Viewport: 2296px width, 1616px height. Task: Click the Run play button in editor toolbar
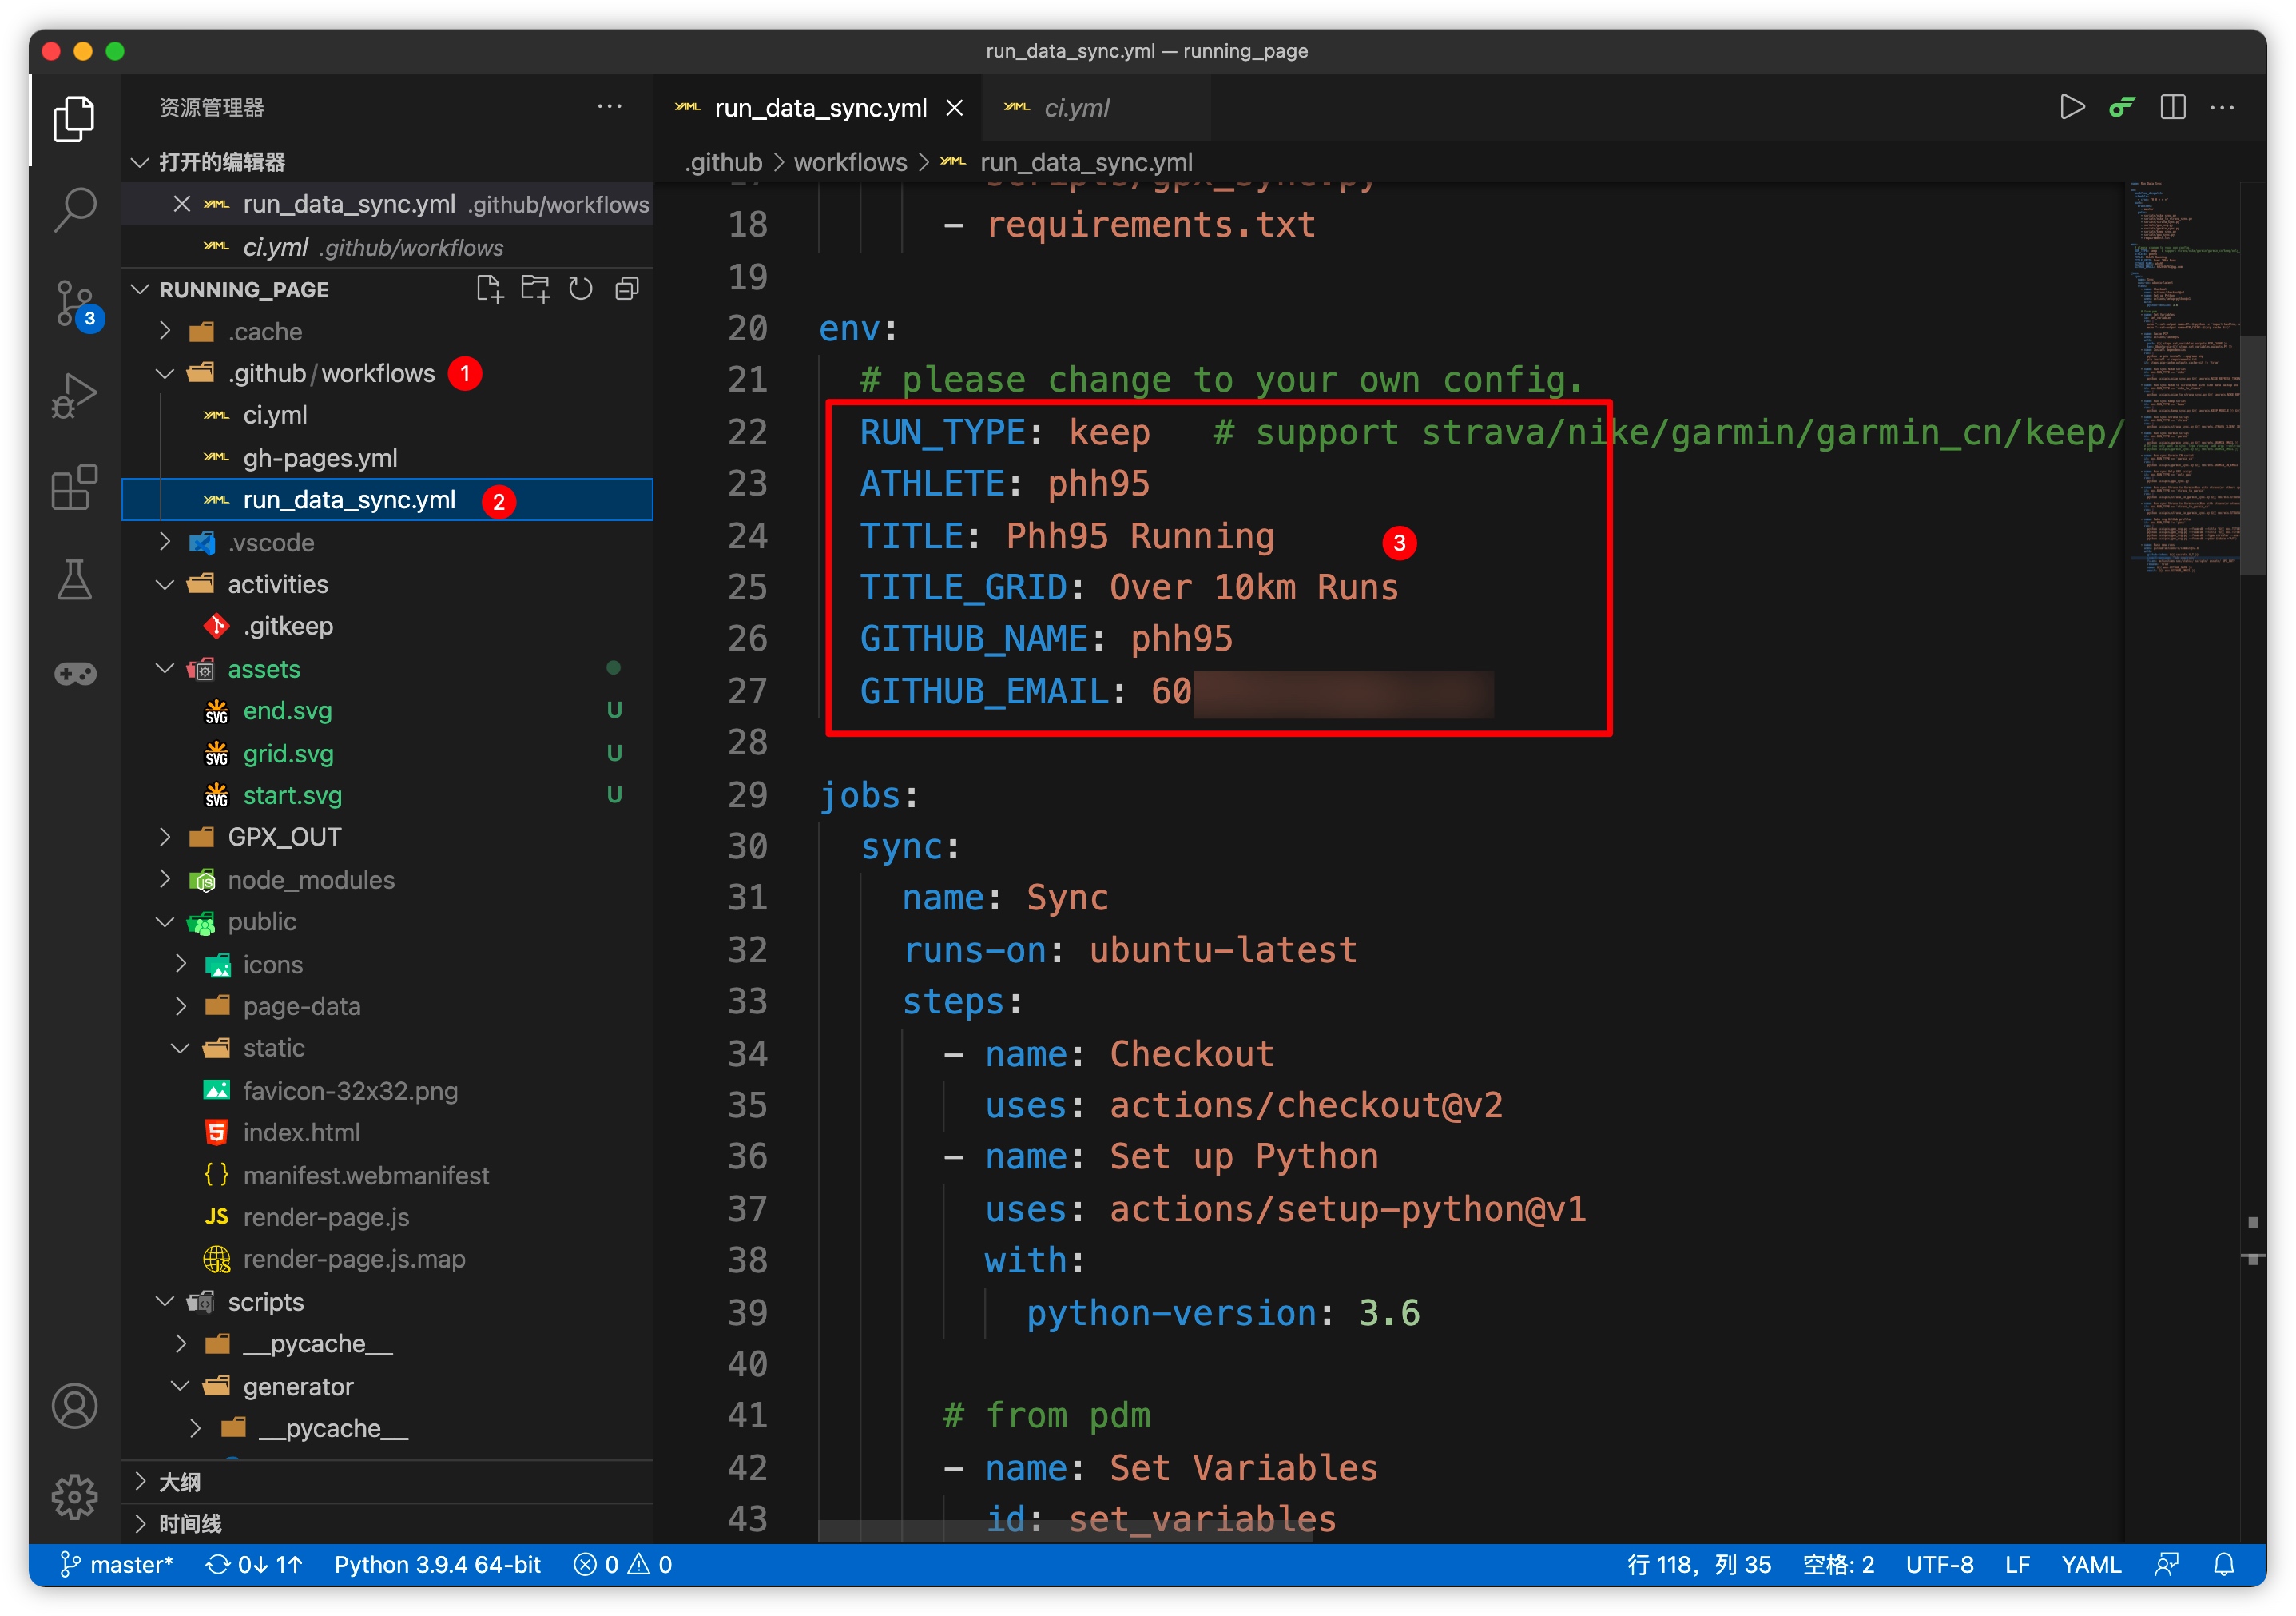[2071, 107]
